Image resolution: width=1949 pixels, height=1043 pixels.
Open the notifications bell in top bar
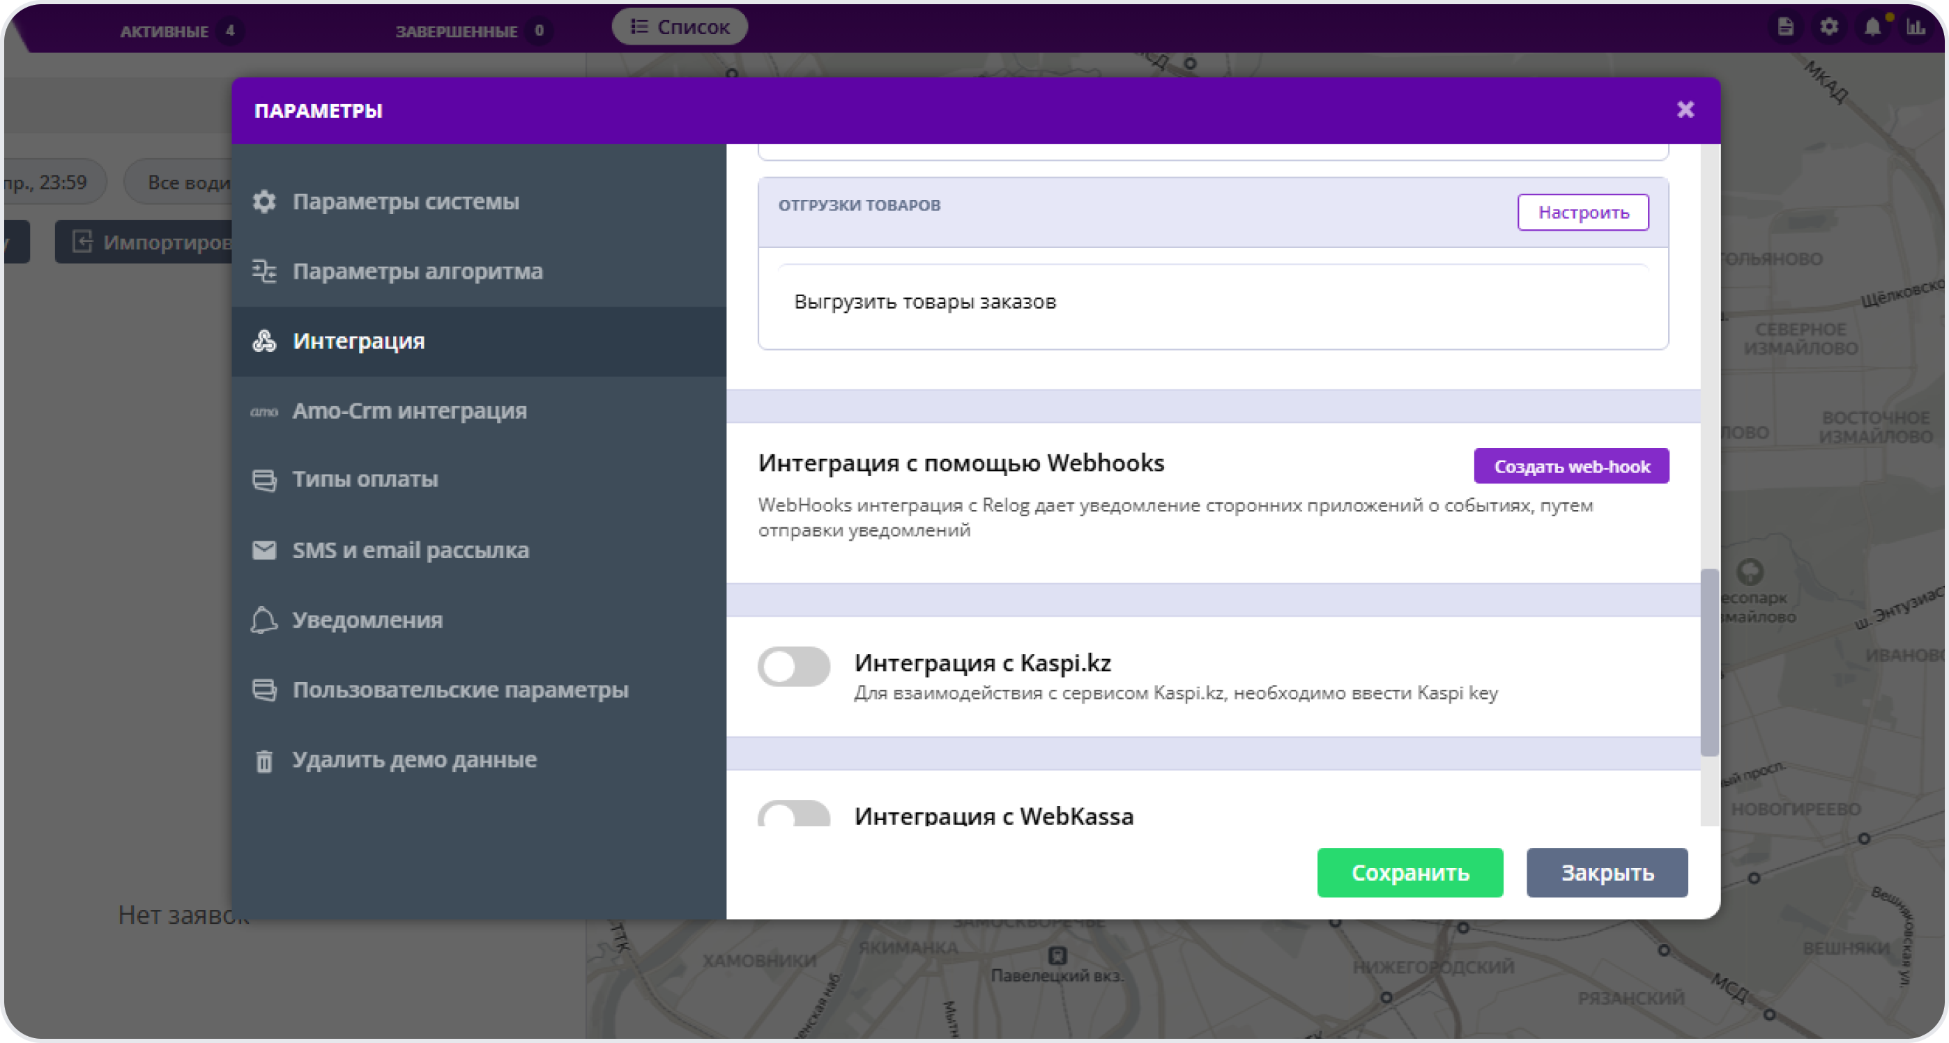click(1872, 28)
